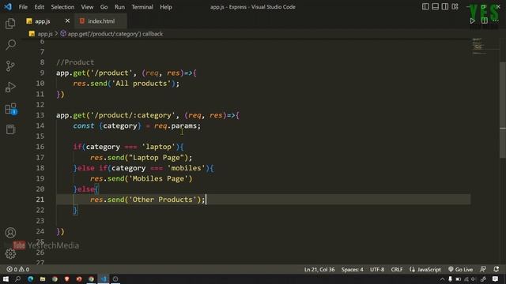506x284 pixels.
Task: Click 'All products' string on line 10
Action: coord(141,84)
